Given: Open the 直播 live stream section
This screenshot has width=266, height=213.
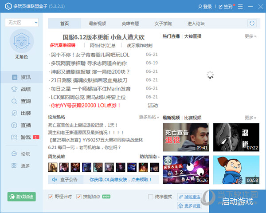Looking at the screenshot, I should tap(21, 125).
